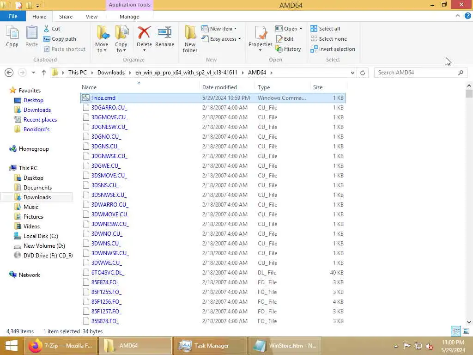The width and height of the screenshot is (473, 355).
Task: Open the recent locations dropdown
Action: [x=33, y=73]
